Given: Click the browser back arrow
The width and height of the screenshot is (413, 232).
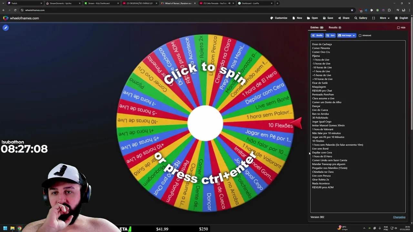Looking at the screenshot, I should coord(4,10).
